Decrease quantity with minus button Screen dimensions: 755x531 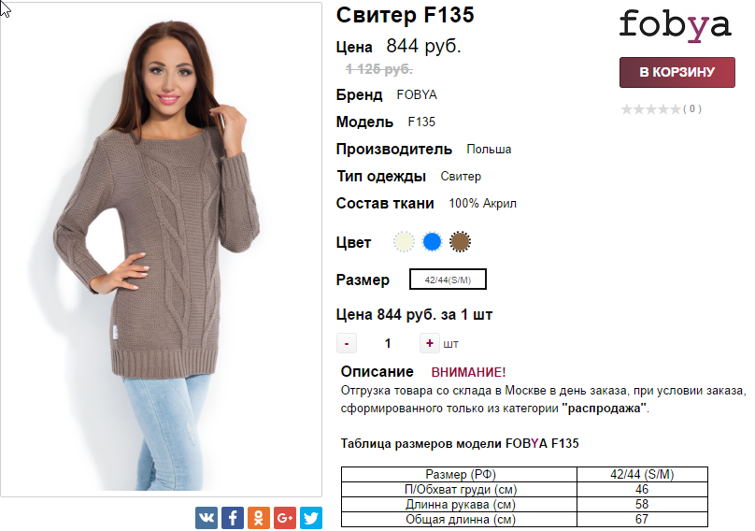pos(347,343)
